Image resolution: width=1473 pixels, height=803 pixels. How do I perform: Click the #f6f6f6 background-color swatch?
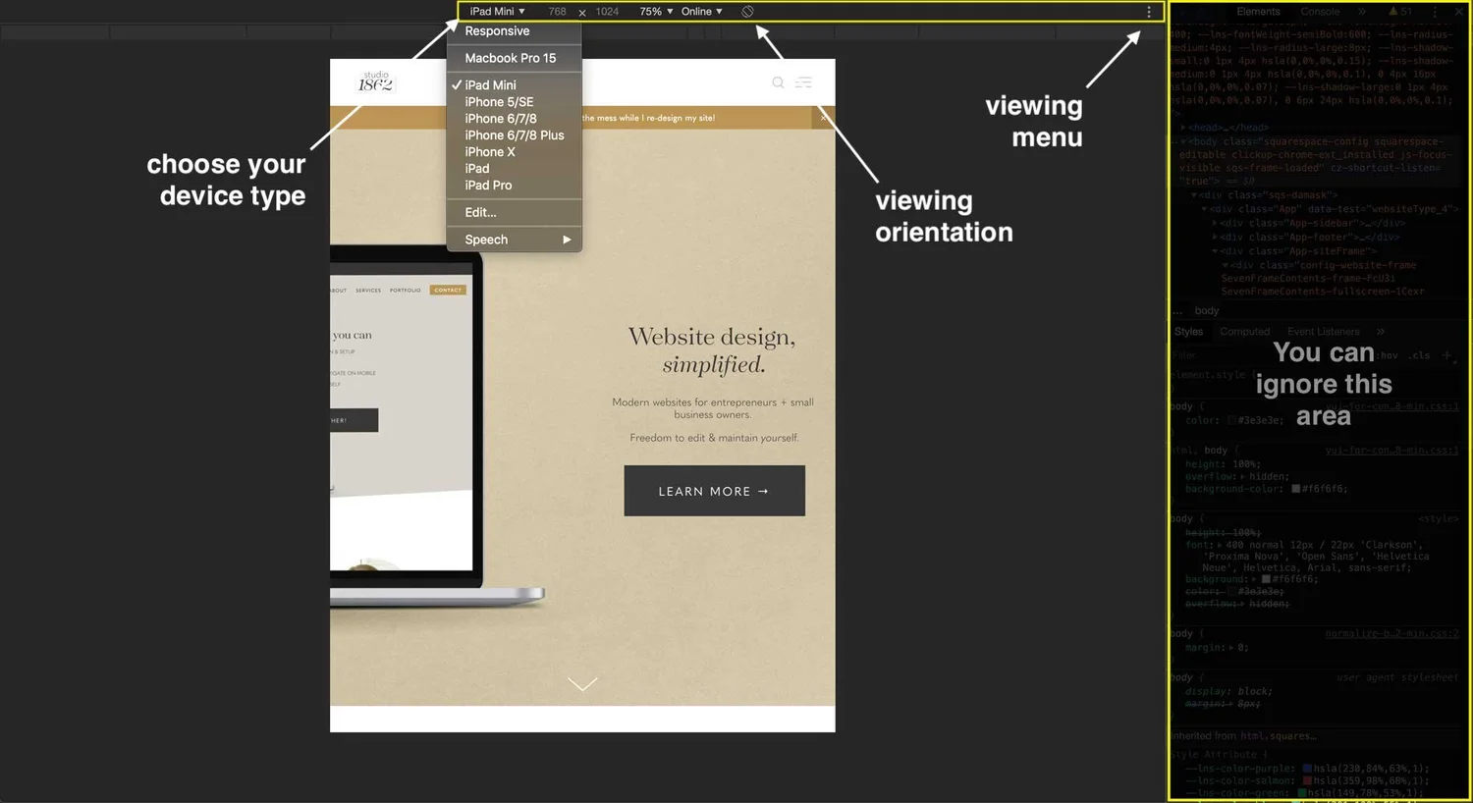(1294, 488)
